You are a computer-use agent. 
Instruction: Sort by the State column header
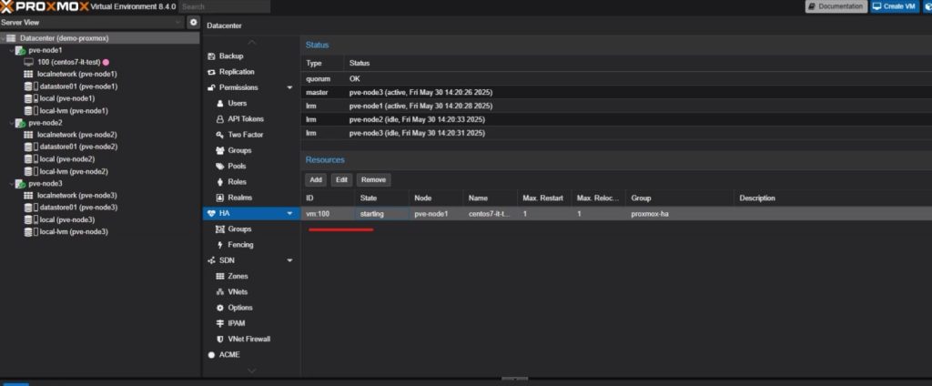(x=381, y=198)
